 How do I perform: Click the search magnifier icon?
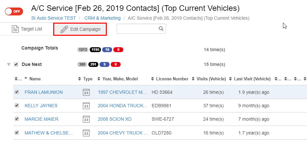(x=161, y=29)
